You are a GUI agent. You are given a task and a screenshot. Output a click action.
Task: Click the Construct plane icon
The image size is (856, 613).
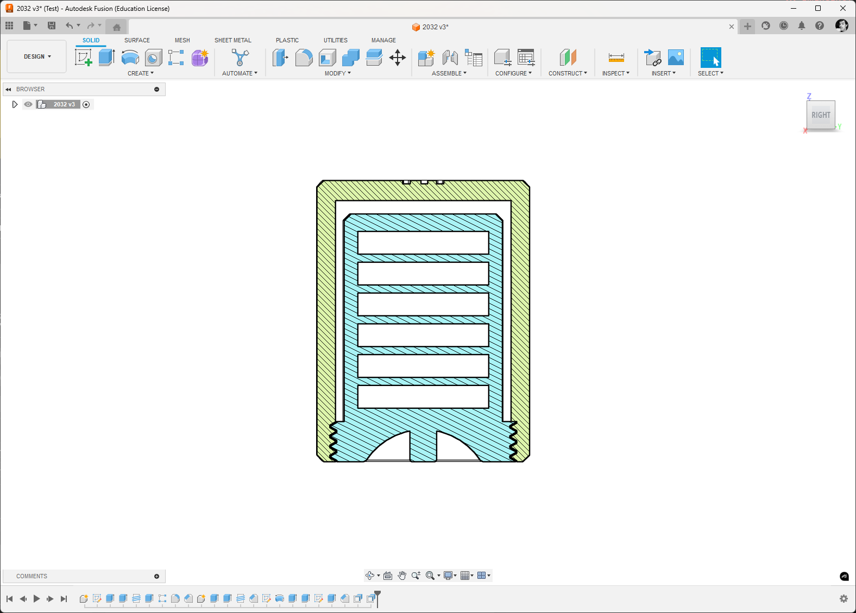click(x=568, y=58)
